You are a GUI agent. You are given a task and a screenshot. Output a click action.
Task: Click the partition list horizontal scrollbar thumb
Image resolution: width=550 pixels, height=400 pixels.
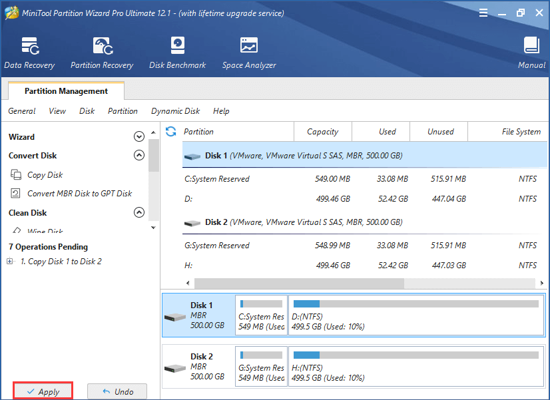coord(299,284)
